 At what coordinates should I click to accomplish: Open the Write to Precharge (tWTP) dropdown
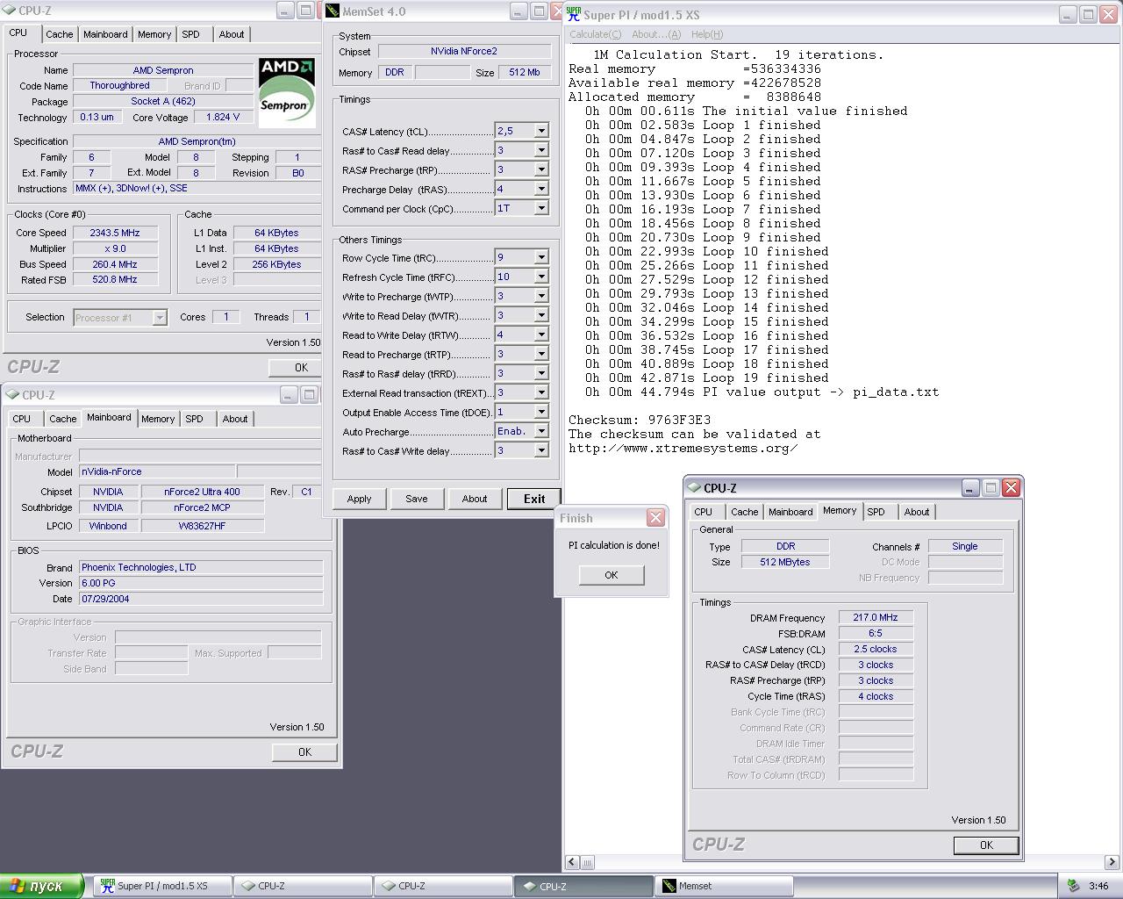click(541, 296)
